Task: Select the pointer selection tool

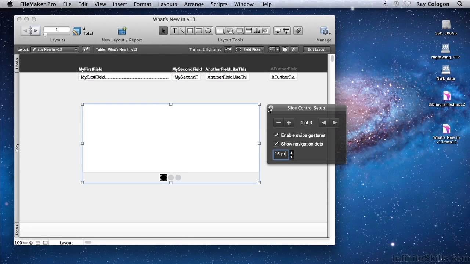Action: (163, 31)
